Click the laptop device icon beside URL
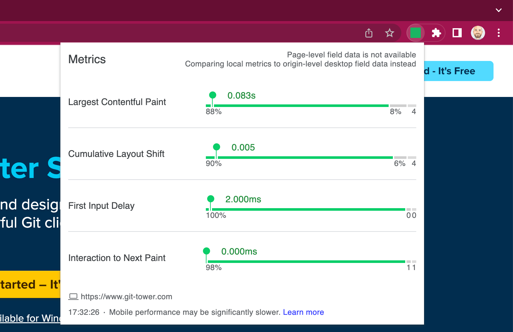This screenshot has height=332, width=513. click(x=73, y=297)
